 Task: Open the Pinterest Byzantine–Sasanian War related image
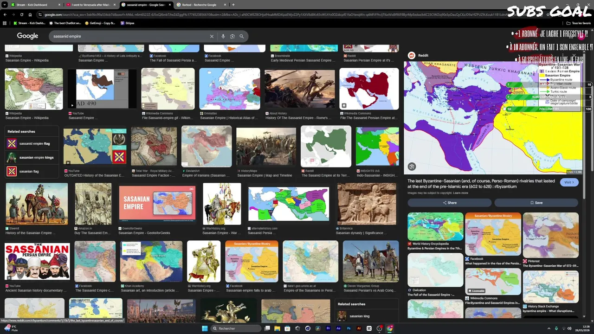551,235
